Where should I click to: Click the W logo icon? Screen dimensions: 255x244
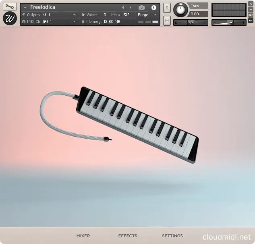click(x=10, y=18)
